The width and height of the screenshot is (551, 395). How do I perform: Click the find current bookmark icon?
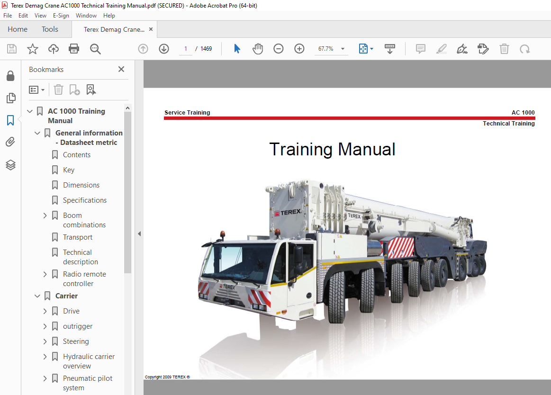tap(91, 90)
